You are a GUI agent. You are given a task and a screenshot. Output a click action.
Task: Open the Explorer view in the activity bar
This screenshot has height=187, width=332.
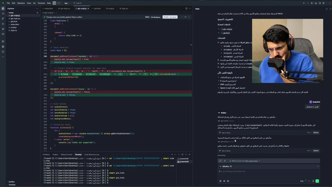[3, 8]
